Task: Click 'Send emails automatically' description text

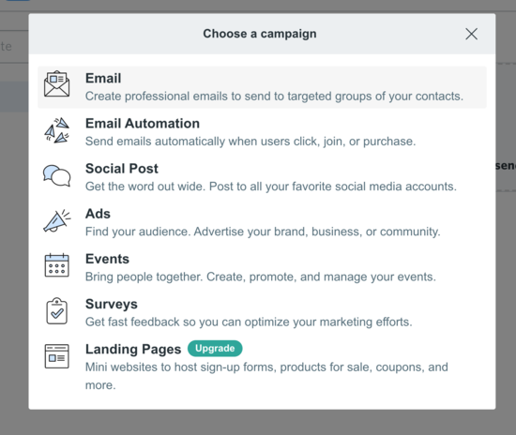Action: [x=250, y=142]
